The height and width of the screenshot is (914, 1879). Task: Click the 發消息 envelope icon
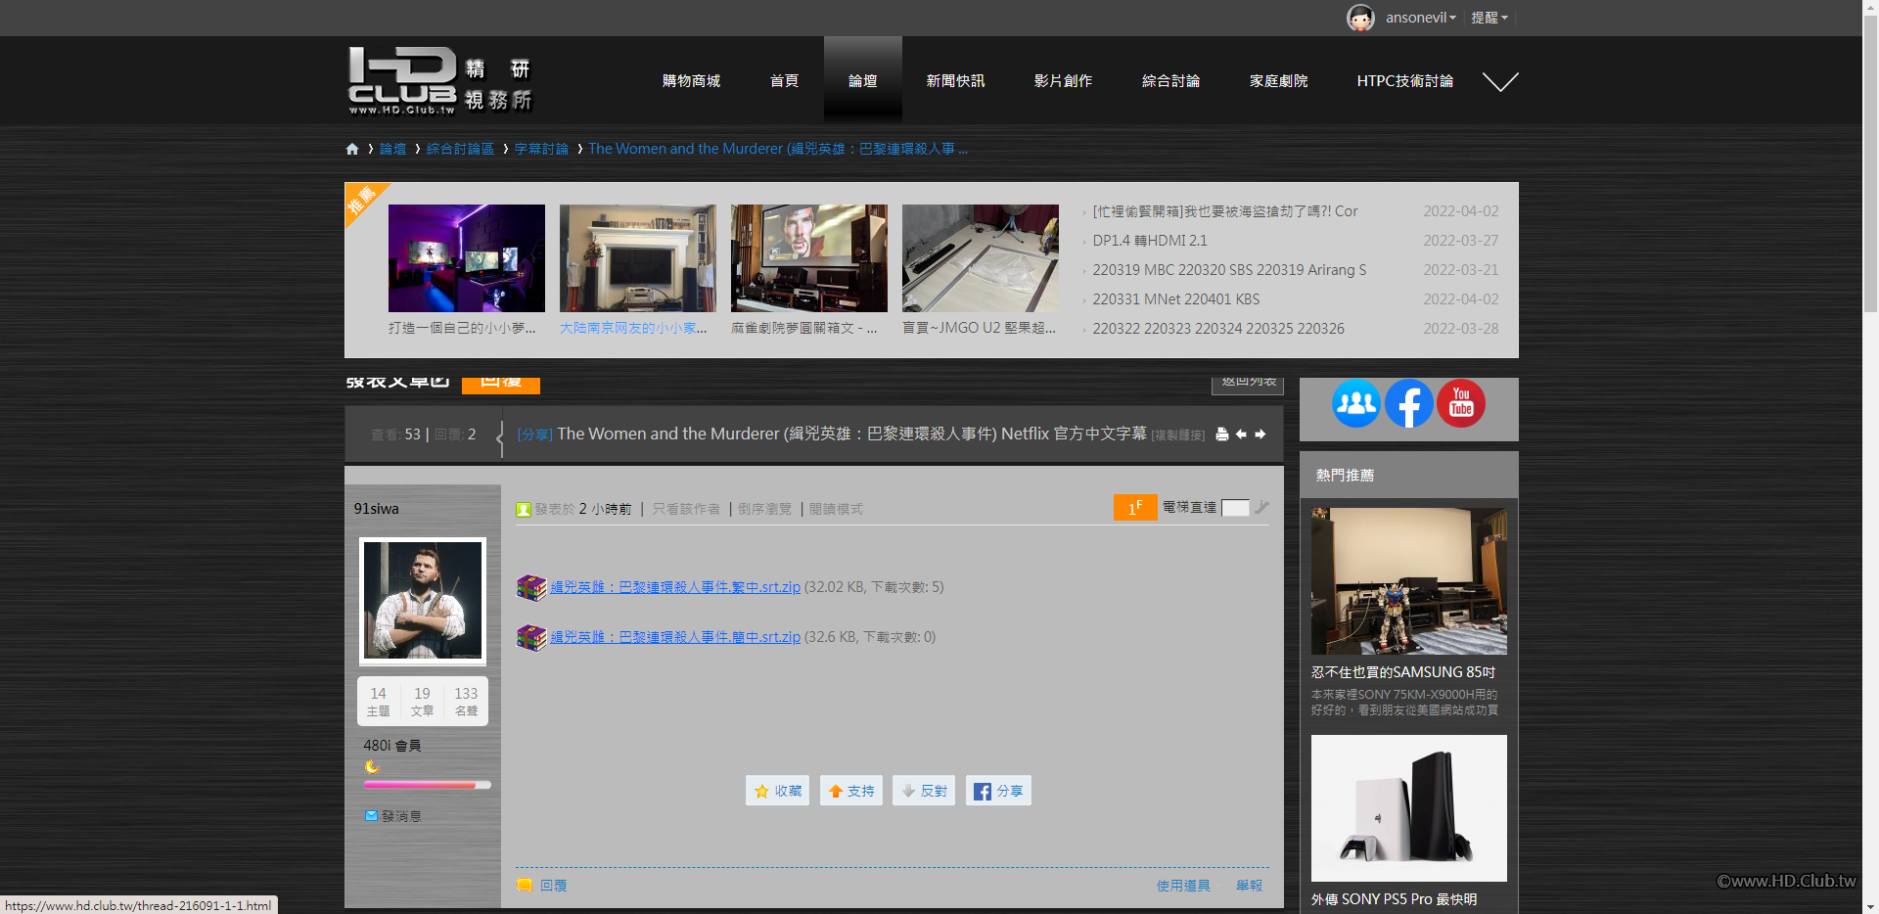[x=372, y=815]
